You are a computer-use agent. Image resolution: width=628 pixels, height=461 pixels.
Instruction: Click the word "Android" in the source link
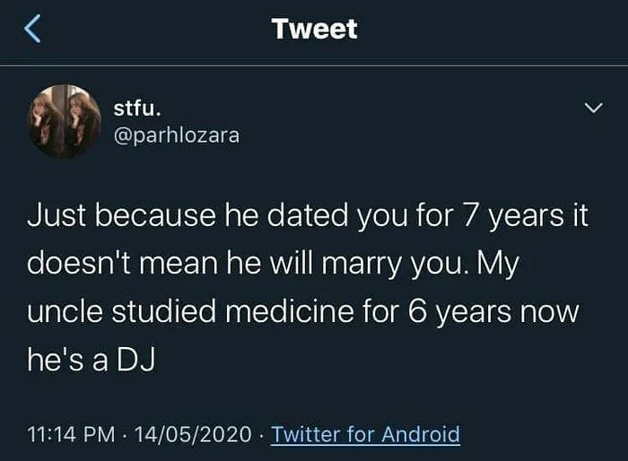pos(421,435)
